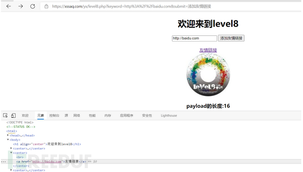Viewport: 303px width, 172px height.
Task: Follow the 友情链接 link
Action: point(208,50)
